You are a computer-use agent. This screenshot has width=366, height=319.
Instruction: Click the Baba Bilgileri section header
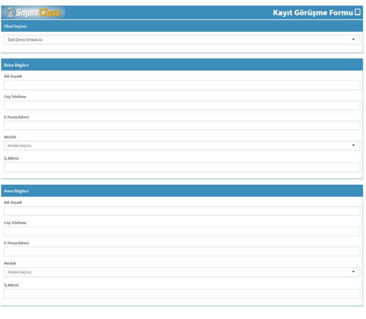[x=182, y=65]
